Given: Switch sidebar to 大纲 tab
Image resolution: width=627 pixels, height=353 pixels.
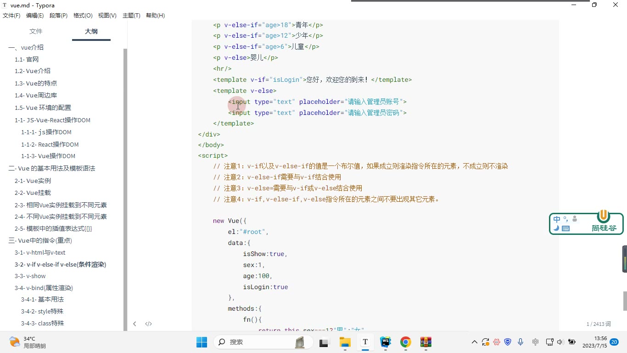Looking at the screenshot, I should pos(91,31).
